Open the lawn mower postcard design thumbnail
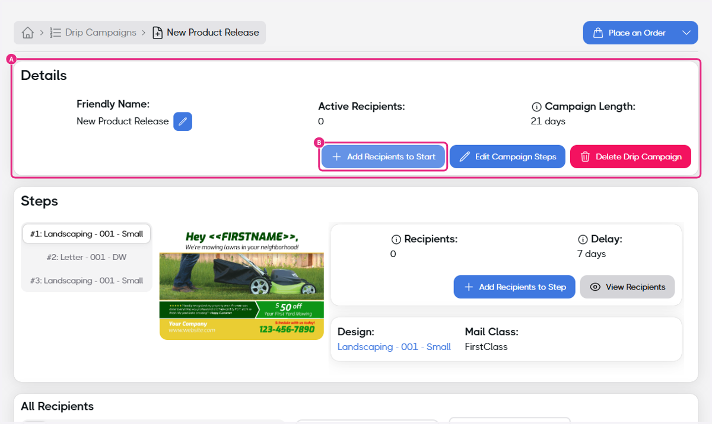The height and width of the screenshot is (424, 712). 241,285
